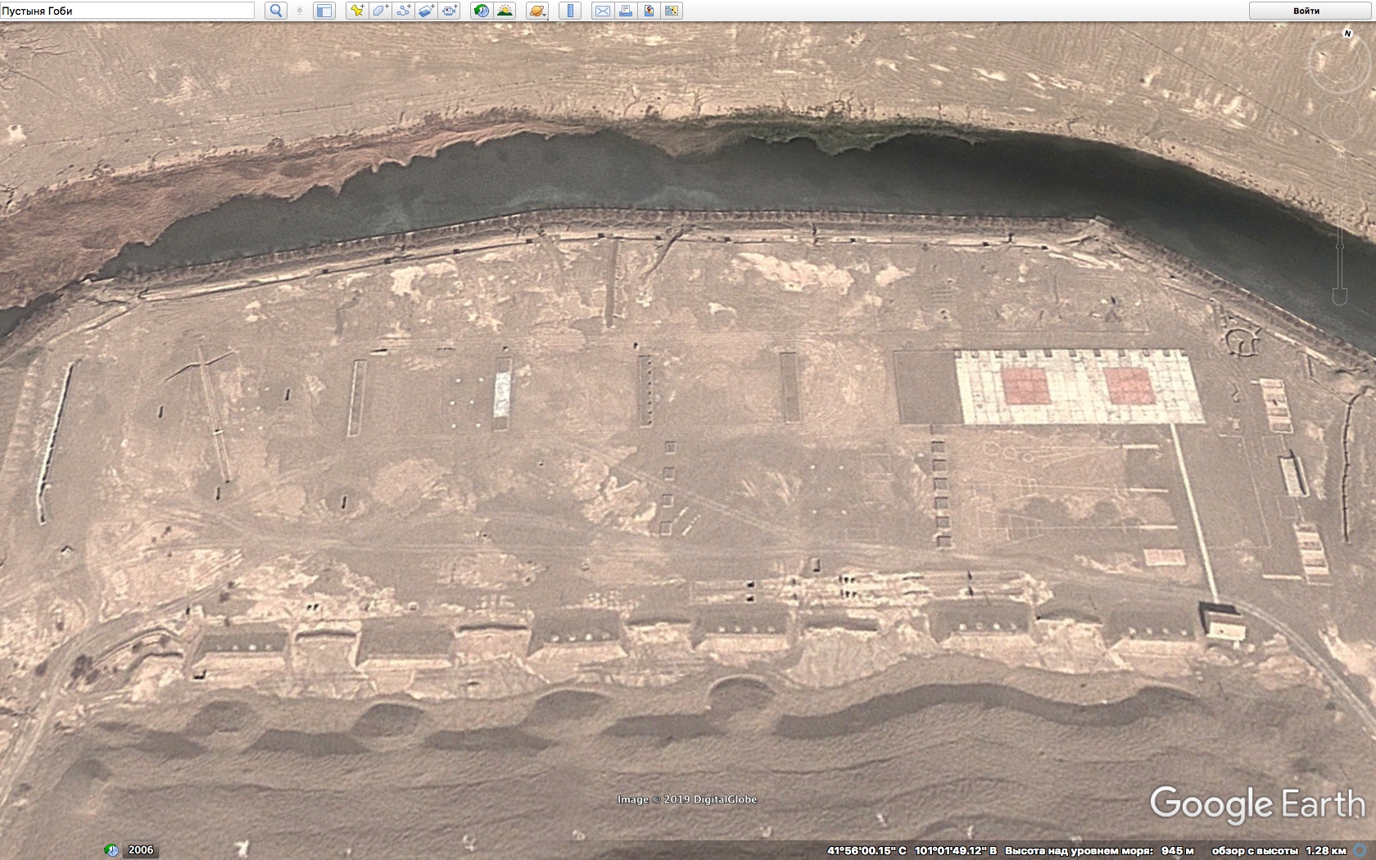This screenshot has height=860, width=1376.
Task: Click the search magnifier button
Action: [276, 11]
